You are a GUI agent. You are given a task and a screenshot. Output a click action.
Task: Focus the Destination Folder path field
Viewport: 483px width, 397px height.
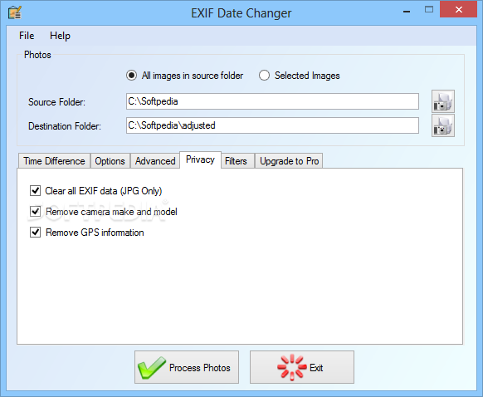pyautogui.click(x=272, y=125)
